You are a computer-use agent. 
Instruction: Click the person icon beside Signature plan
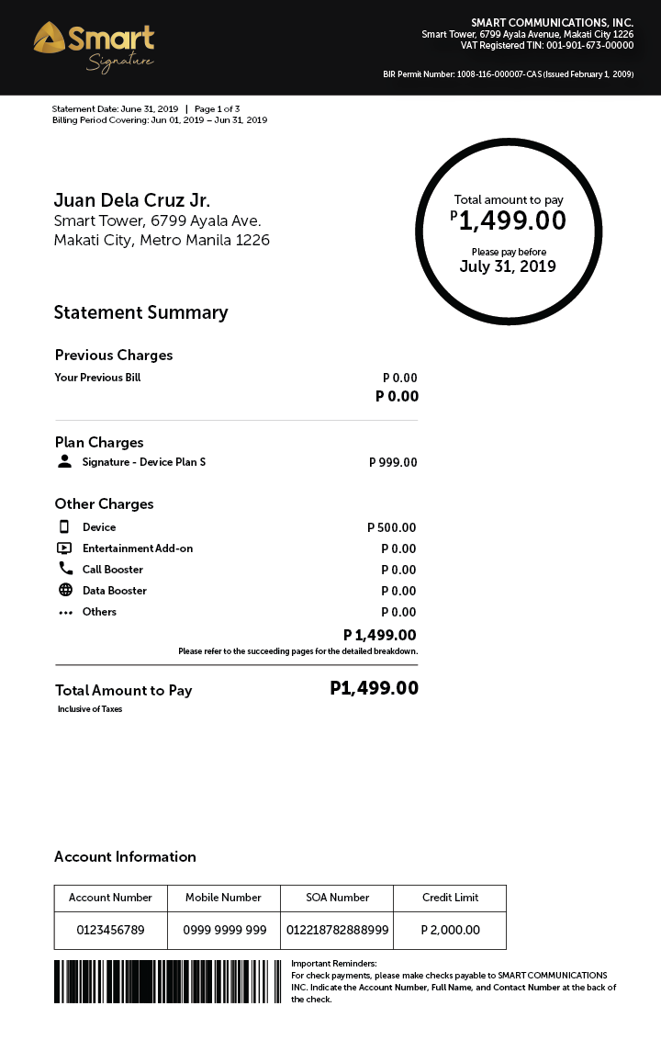pyautogui.click(x=64, y=461)
